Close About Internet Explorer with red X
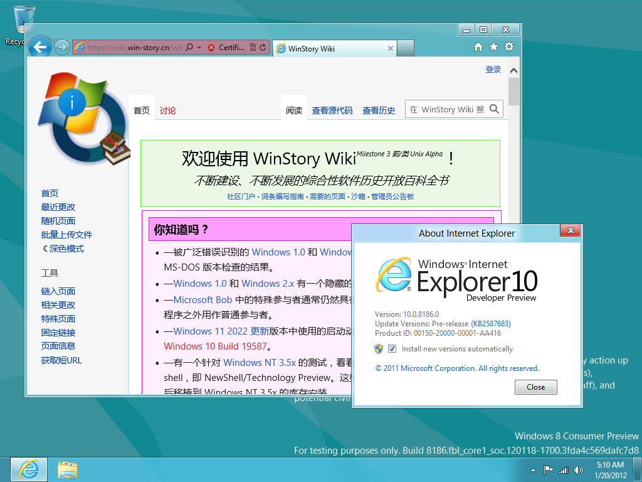Screen dimensions: 642x482 (x=571, y=230)
